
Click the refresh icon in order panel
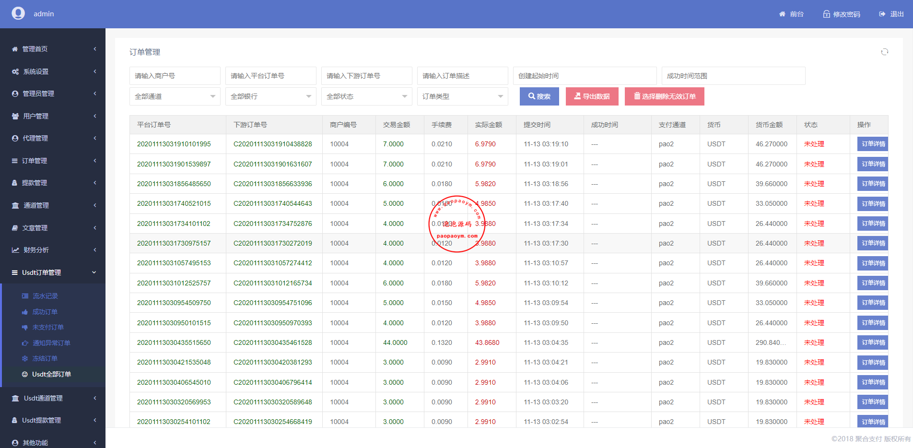tap(884, 52)
